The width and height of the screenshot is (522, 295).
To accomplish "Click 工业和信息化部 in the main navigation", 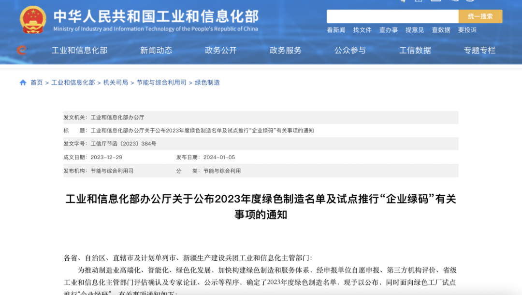I will (x=80, y=50).
